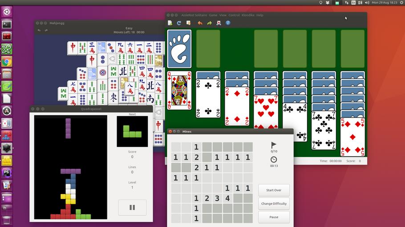405x227 pixels.
Task: Draw a card from the Solitaire stock pile
Action: [179, 48]
